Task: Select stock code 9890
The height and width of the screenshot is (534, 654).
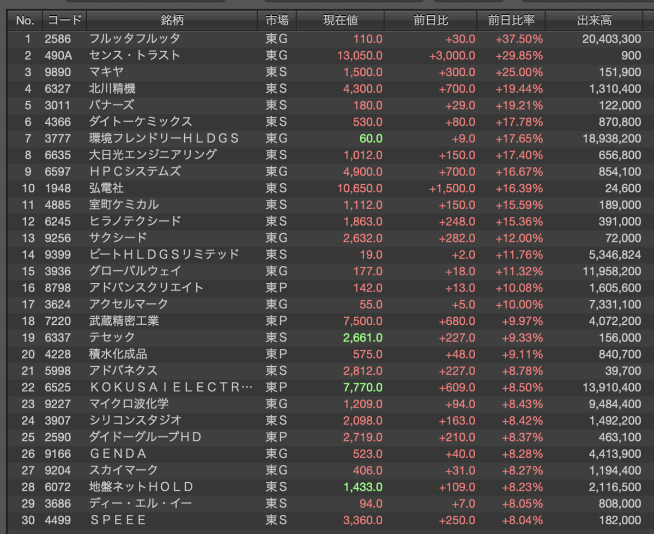Action: (x=57, y=72)
